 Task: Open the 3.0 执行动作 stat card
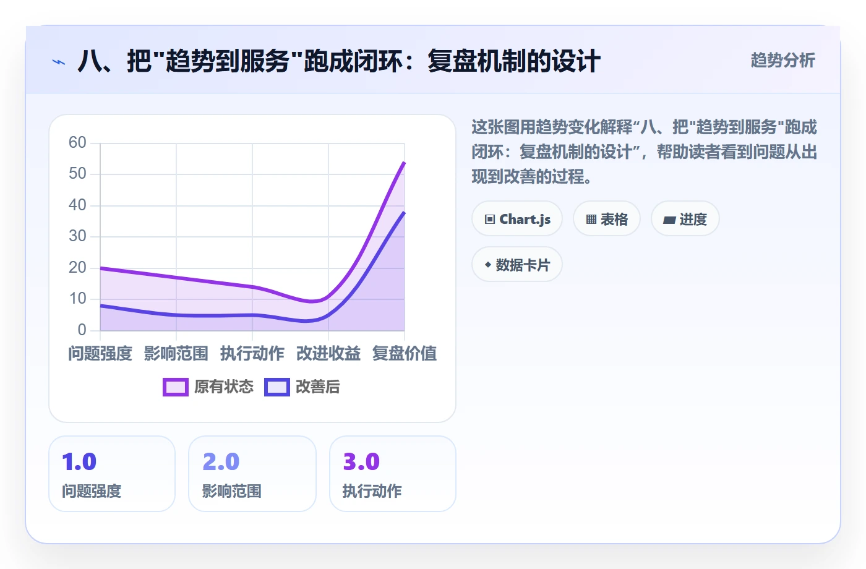click(x=393, y=474)
